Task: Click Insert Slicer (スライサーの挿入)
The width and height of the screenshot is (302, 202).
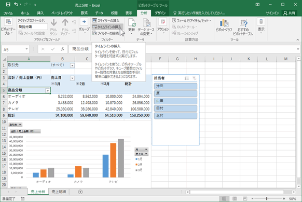Action: tap(106, 20)
